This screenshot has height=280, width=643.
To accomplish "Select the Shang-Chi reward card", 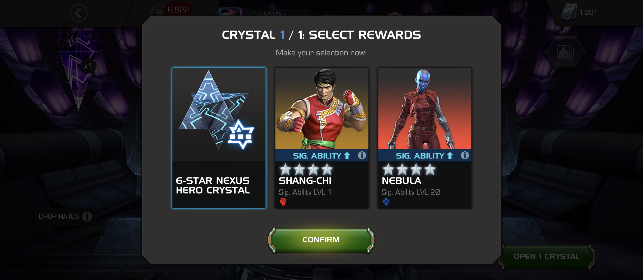I will [x=322, y=138].
